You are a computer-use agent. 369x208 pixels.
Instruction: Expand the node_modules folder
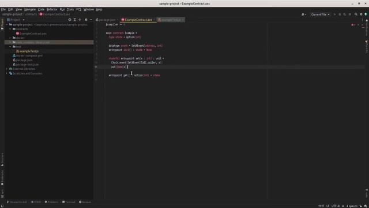(10, 42)
